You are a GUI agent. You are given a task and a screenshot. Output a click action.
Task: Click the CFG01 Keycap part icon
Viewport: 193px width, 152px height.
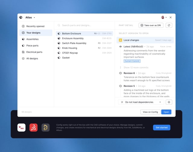[x=59, y=53]
